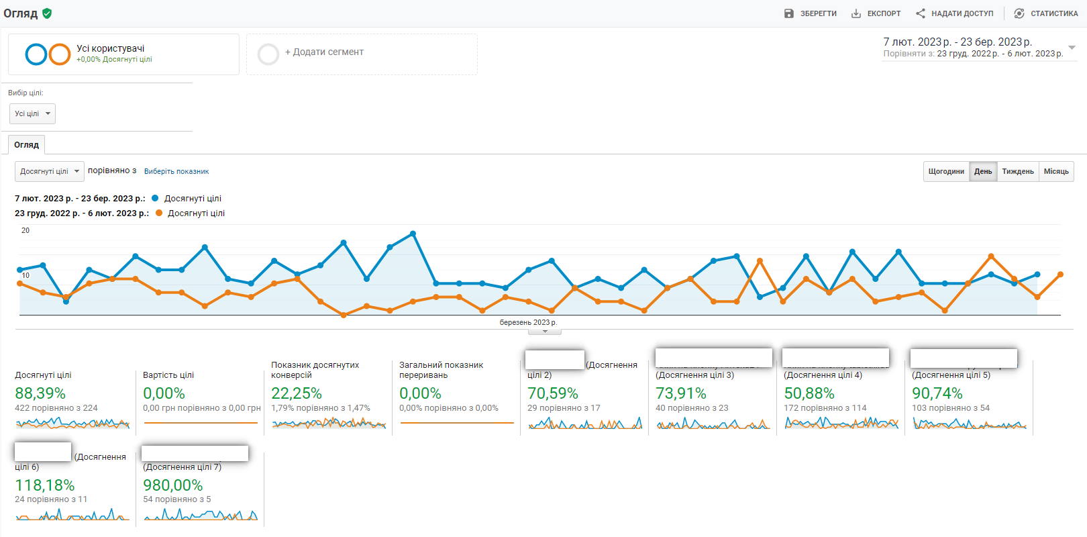Screen dimensions: 1087x537
Task: Click the small expand arrow beneath the chart
Action: point(545,332)
